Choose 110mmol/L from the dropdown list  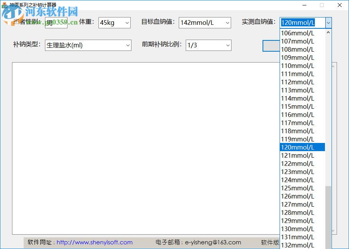[x=302, y=66]
